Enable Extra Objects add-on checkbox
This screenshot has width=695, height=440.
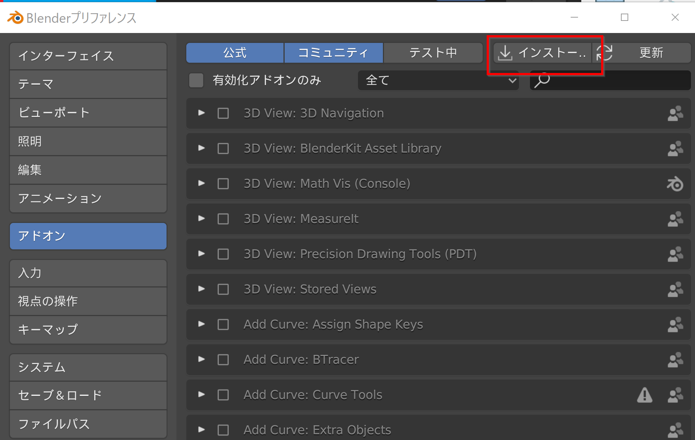click(x=223, y=430)
